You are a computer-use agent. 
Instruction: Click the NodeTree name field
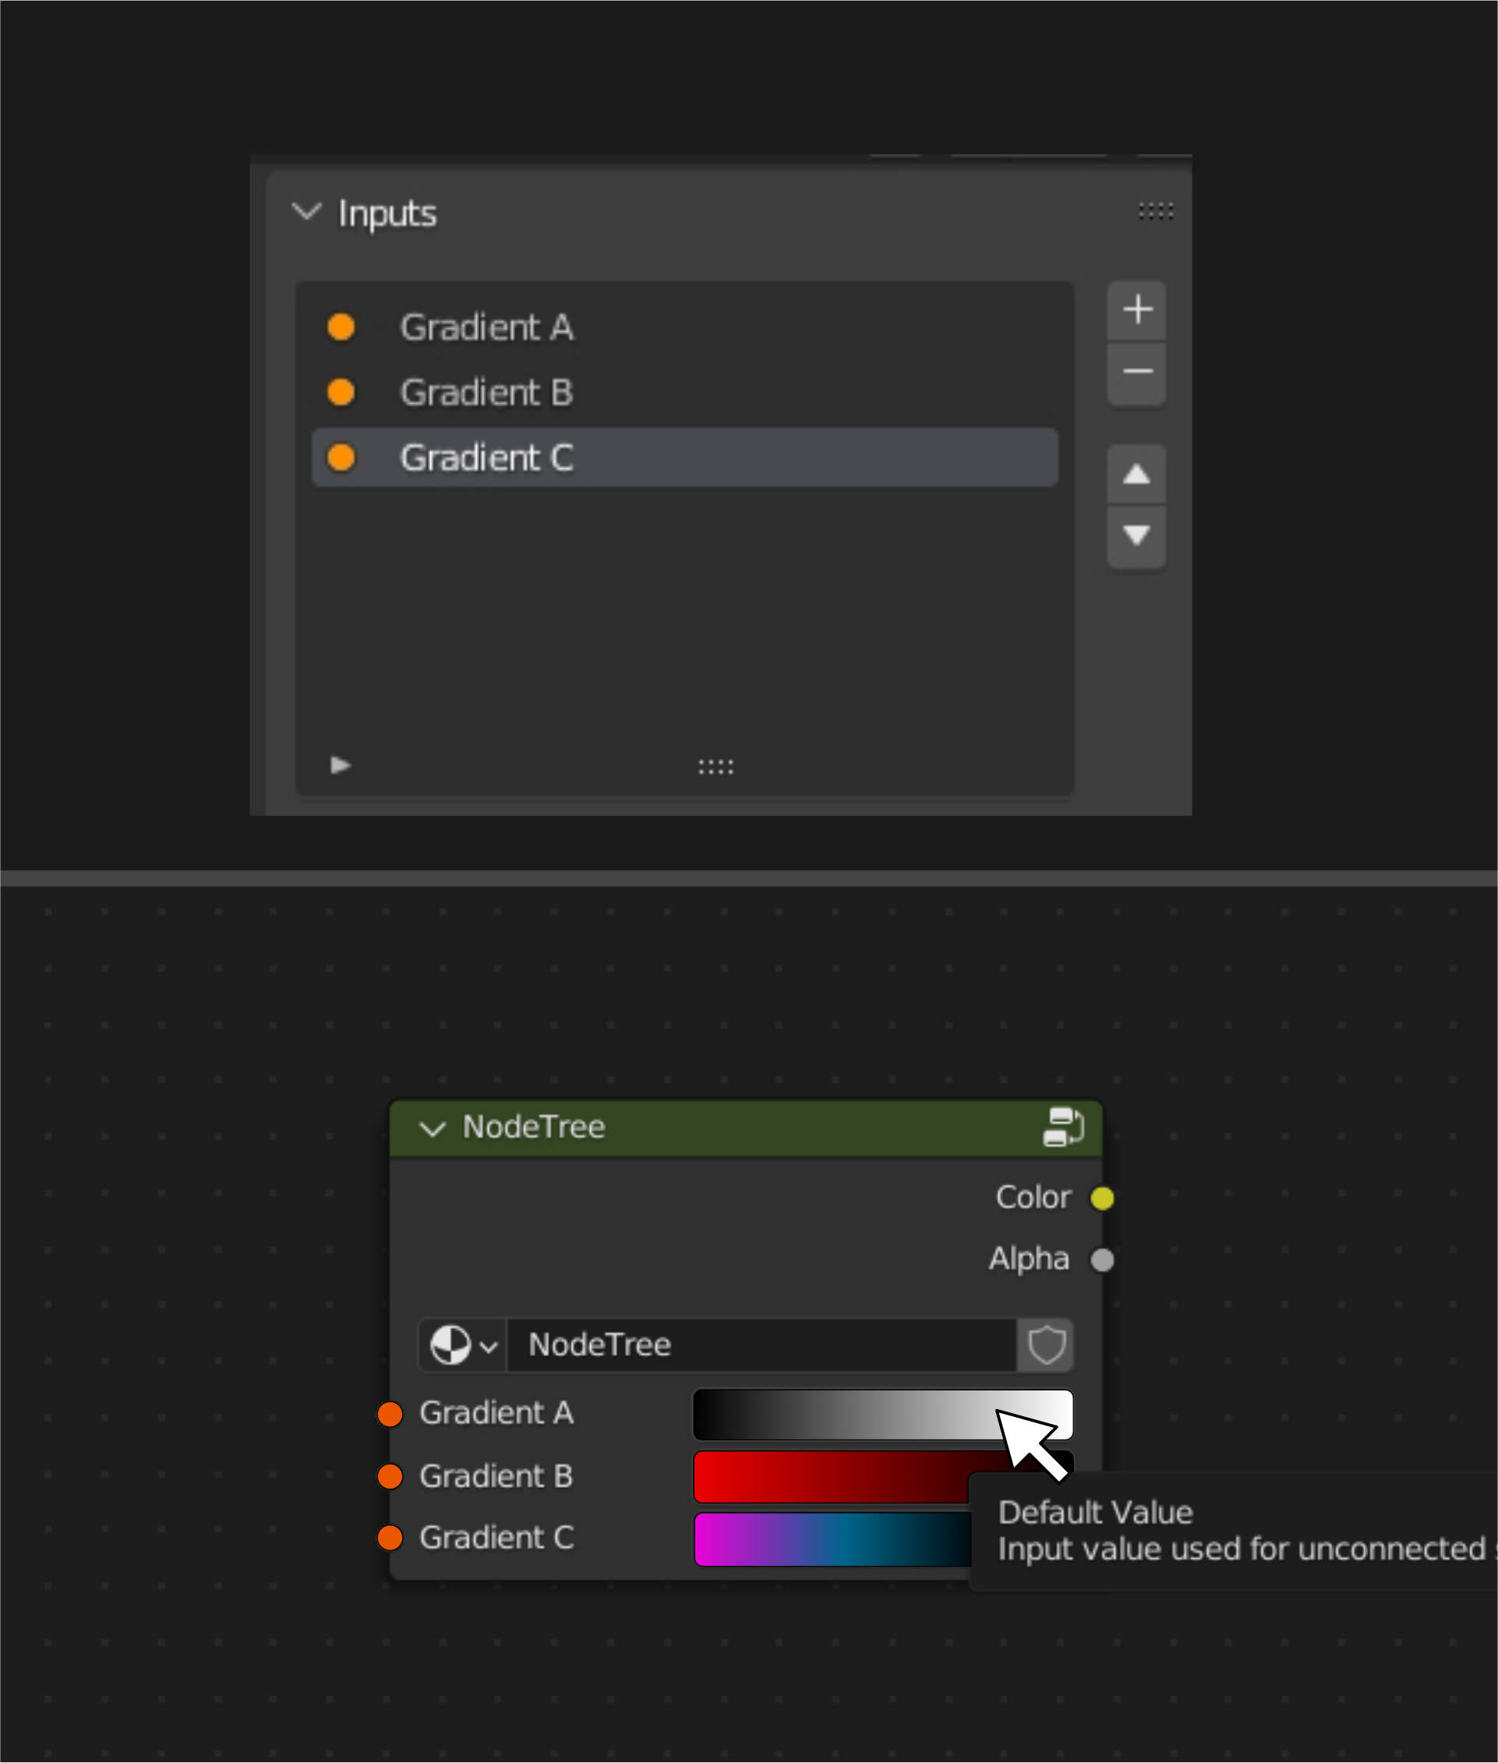(x=761, y=1345)
